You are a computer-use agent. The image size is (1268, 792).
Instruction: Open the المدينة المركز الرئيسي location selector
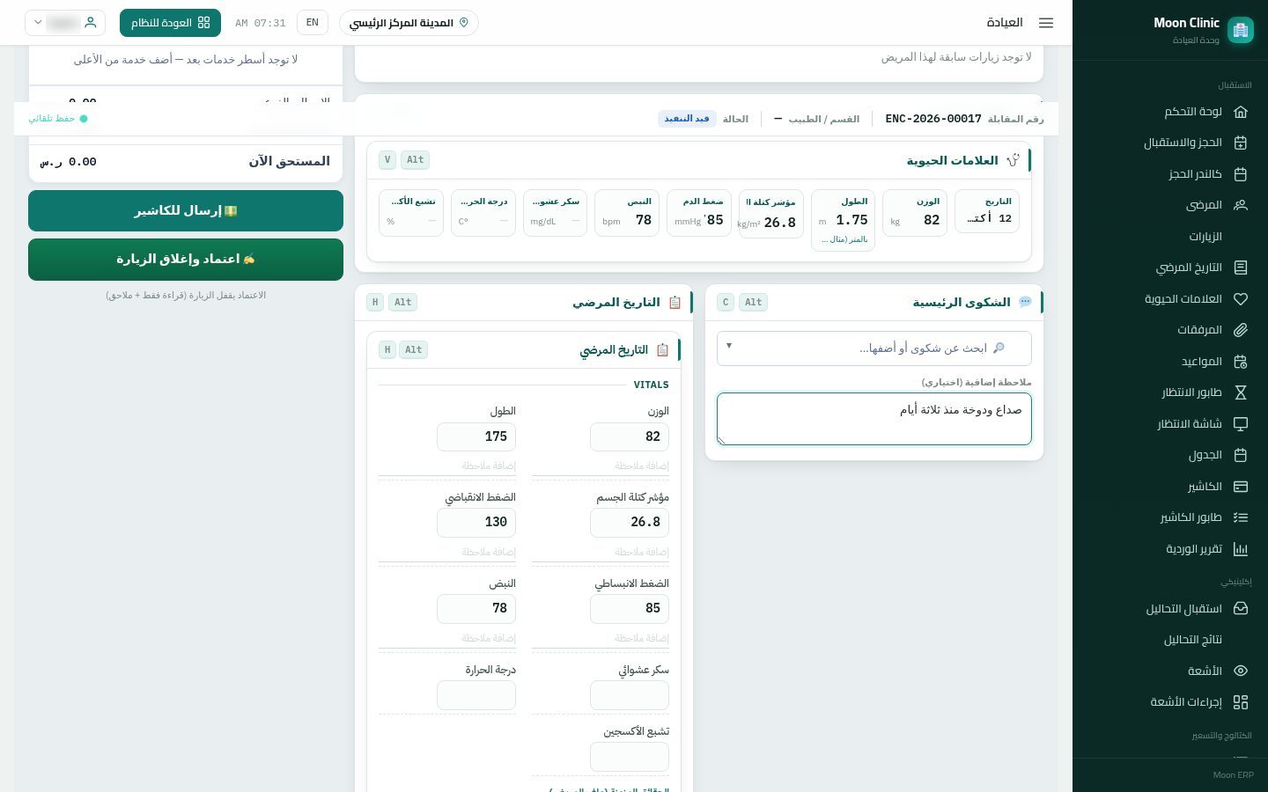409,23
